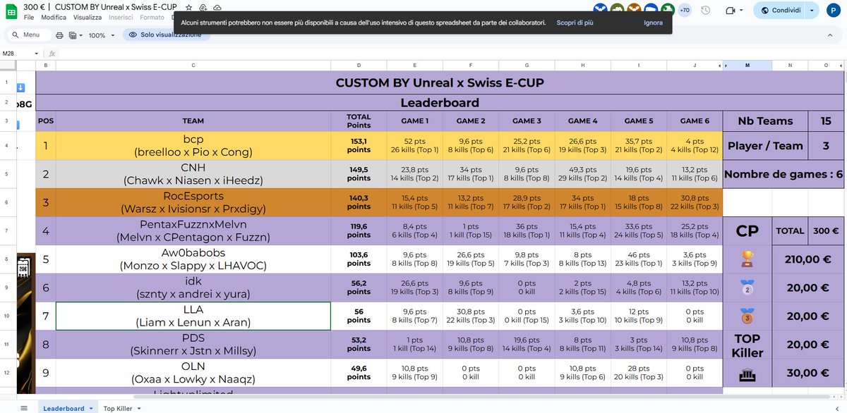Star this spreadsheet

pos(188,6)
